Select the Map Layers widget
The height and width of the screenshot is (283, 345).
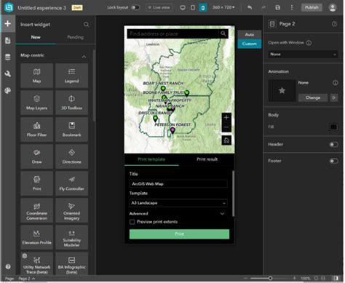point(36,103)
